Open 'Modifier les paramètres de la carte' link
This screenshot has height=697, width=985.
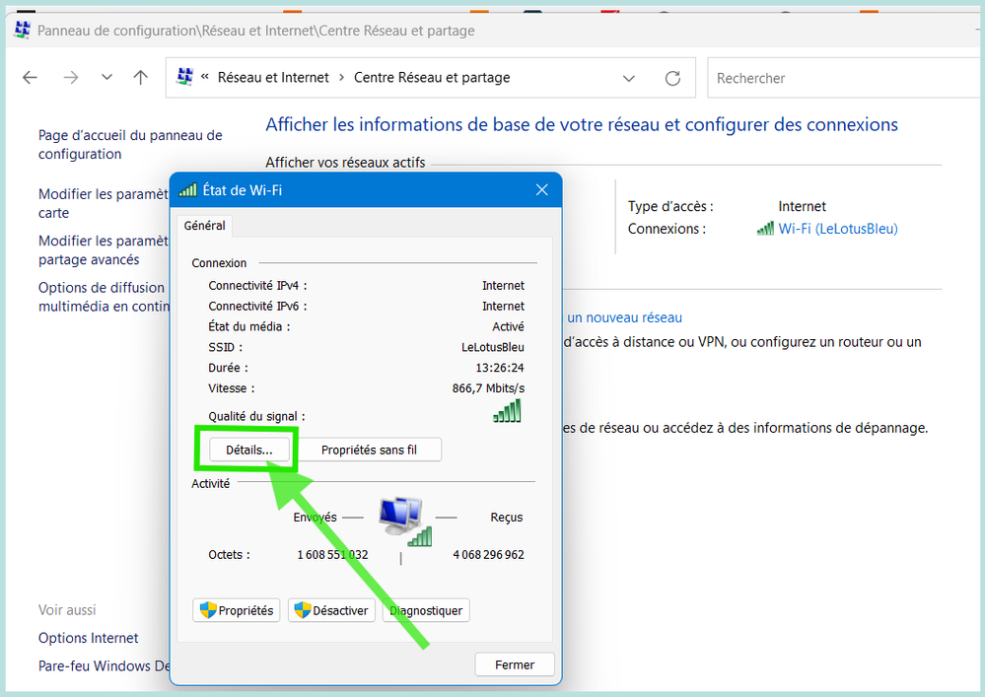tap(103, 203)
